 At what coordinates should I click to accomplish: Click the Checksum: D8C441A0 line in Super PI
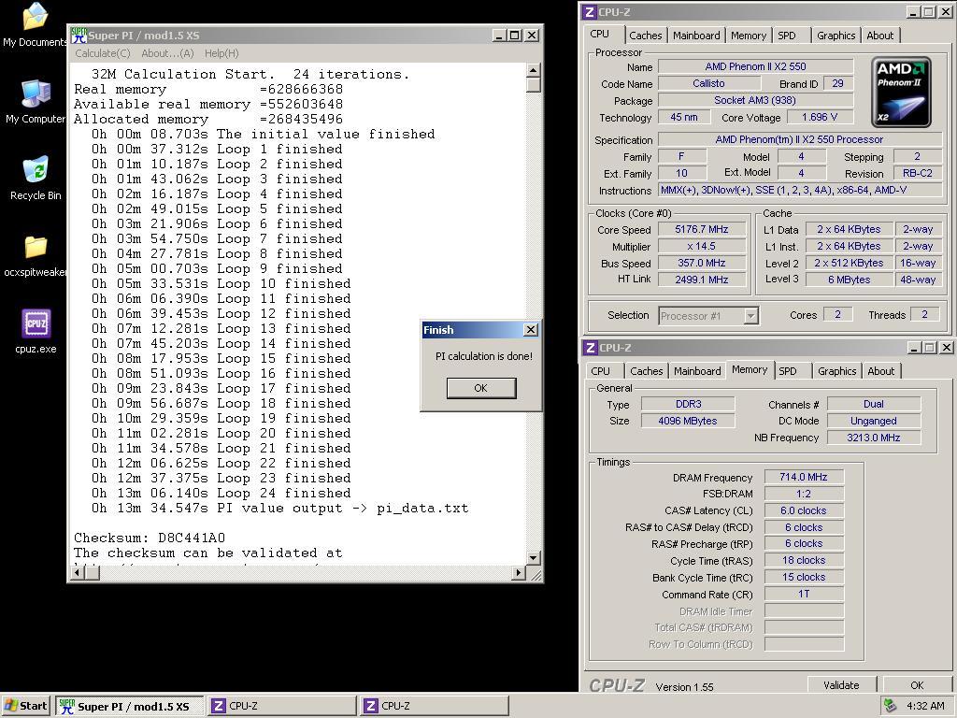150,538
